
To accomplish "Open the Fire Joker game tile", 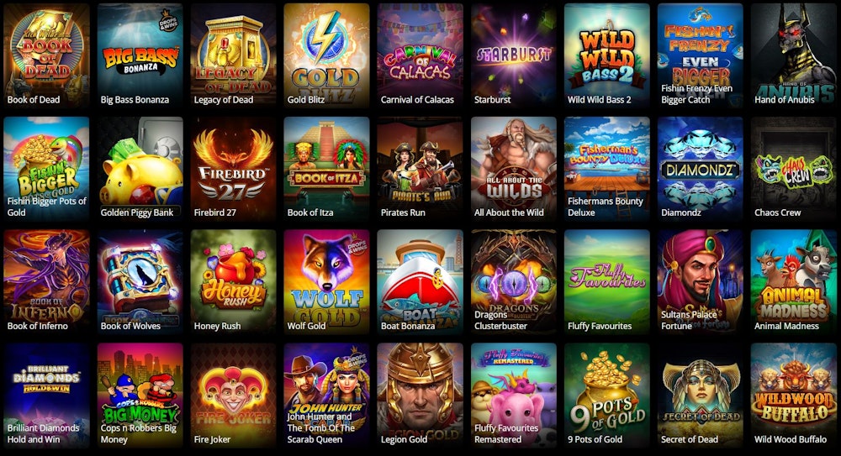I will (x=233, y=396).
